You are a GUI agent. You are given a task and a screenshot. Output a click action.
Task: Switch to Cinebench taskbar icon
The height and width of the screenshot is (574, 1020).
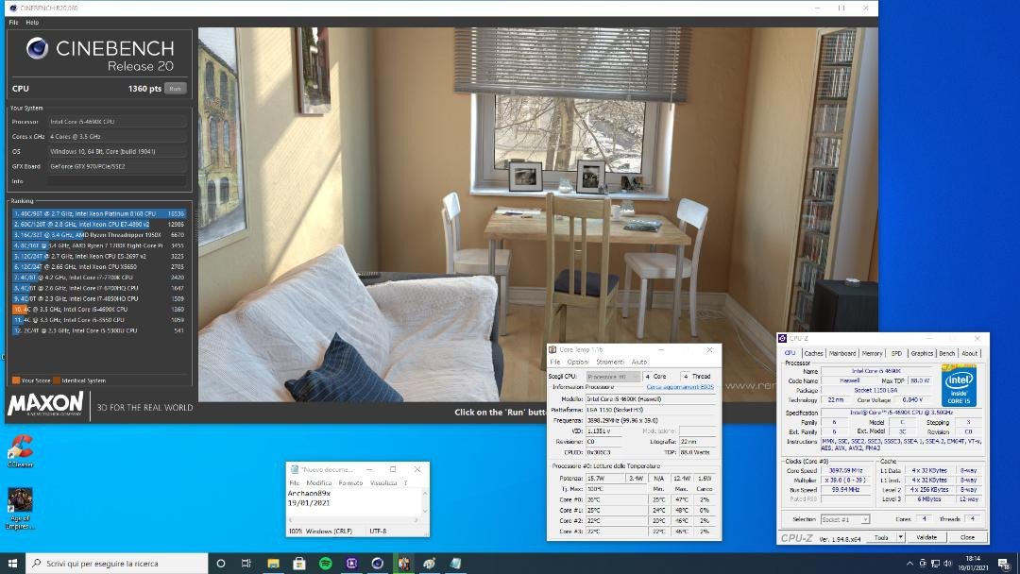377,563
